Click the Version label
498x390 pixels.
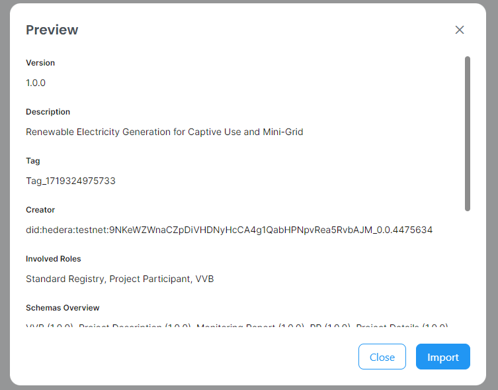(40, 63)
